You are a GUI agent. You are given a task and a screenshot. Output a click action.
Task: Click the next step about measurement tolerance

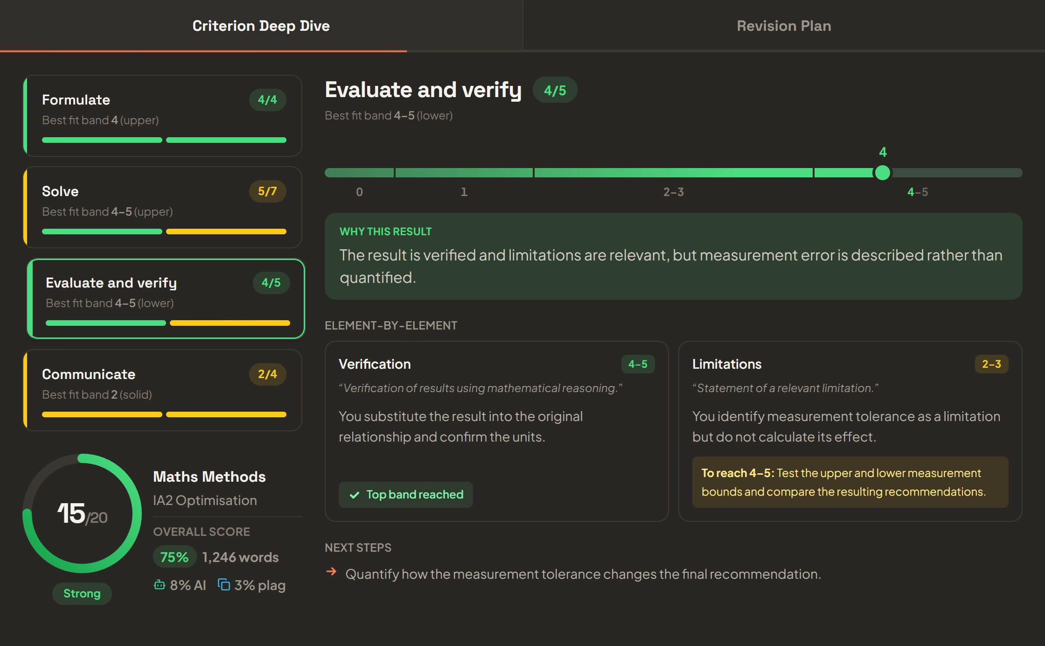point(583,574)
